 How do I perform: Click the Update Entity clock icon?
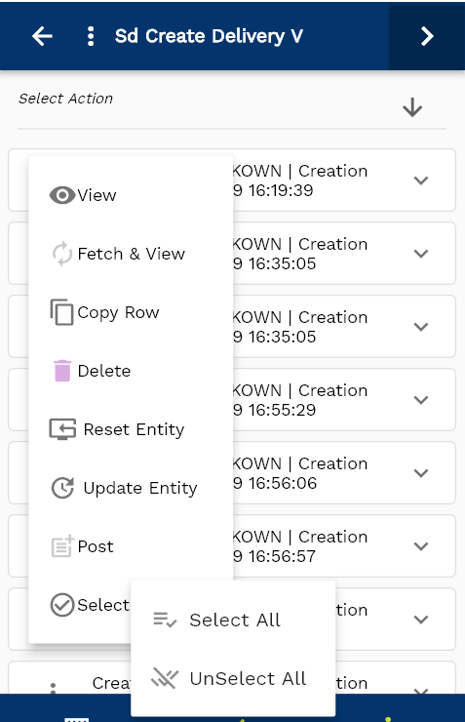point(62,488)
